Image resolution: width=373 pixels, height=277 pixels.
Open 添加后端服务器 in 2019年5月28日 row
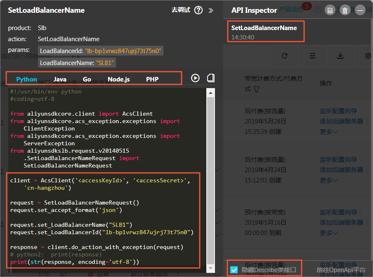[x=341, y=121]
